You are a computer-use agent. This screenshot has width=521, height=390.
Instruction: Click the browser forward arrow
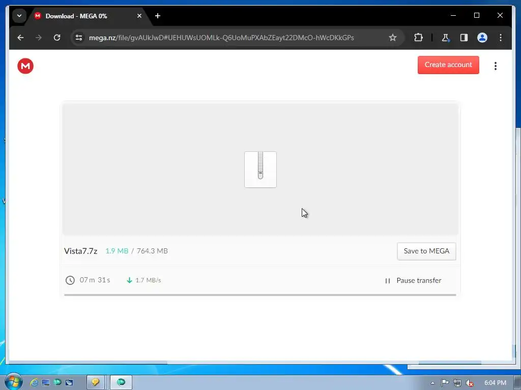(39, 38)
